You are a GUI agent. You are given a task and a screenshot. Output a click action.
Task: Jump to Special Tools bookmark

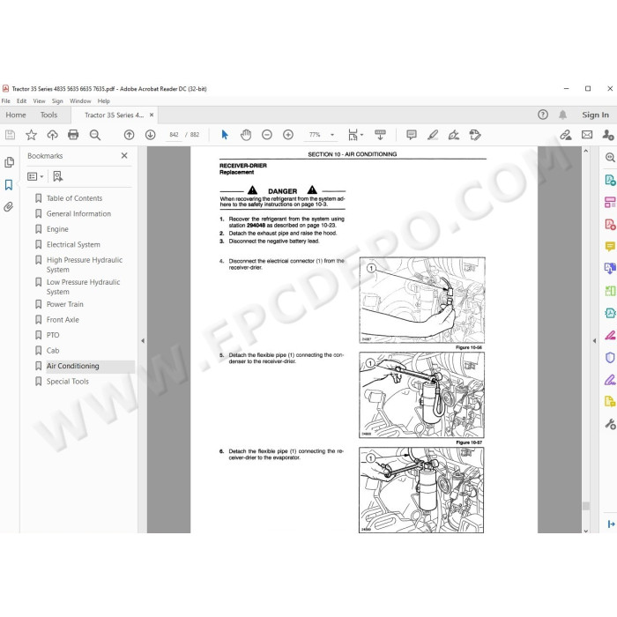pyautogui.click(x=68, y=382)
